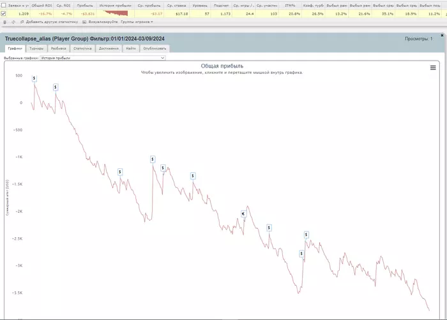Open the chart hamburger menu icon
447x320 pixels.
tap(433, 68)
